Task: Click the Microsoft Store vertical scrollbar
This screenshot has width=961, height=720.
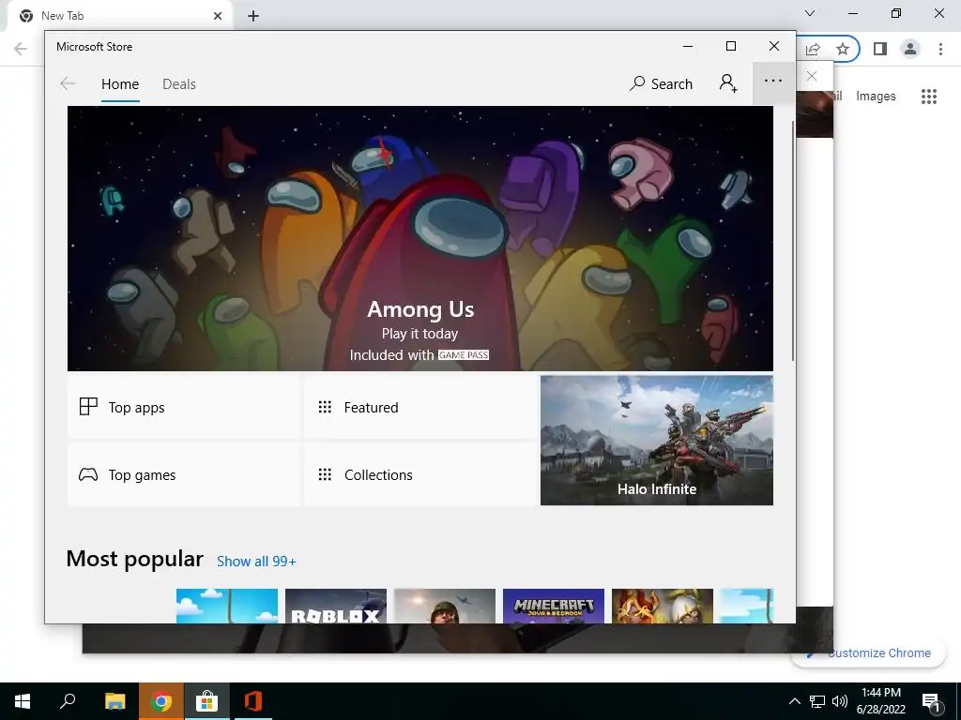Action: tap(793, 241)
